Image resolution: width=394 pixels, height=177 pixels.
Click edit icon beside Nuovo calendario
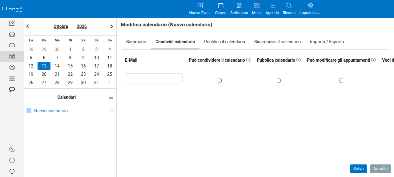[111, 111]
